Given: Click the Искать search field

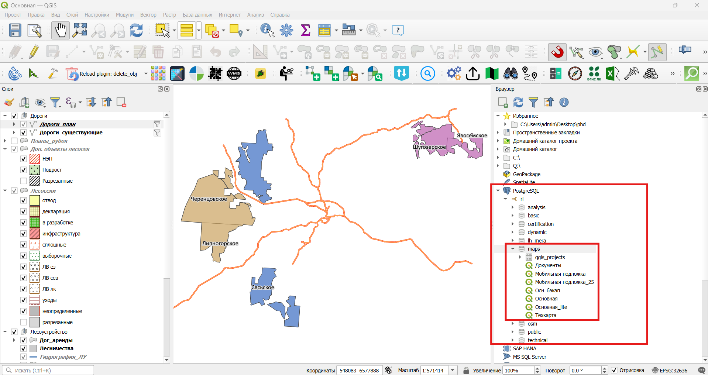Looking at the screenshot, I should pyautogui.click(x=48, y=370).
